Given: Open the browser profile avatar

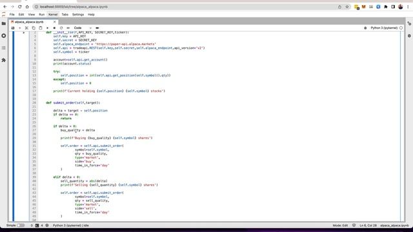Looking at the screenshot, I should [401, 7].
